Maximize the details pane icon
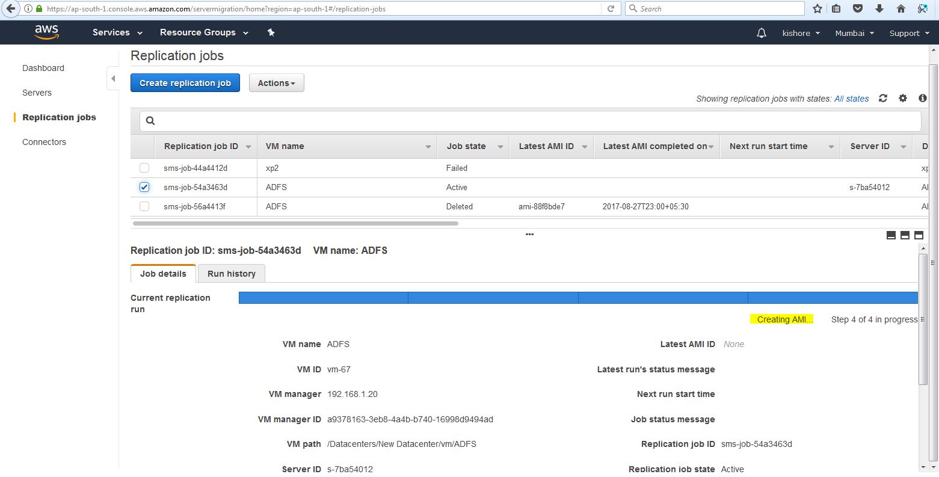The image size is (939, 477). pos(919,235)
